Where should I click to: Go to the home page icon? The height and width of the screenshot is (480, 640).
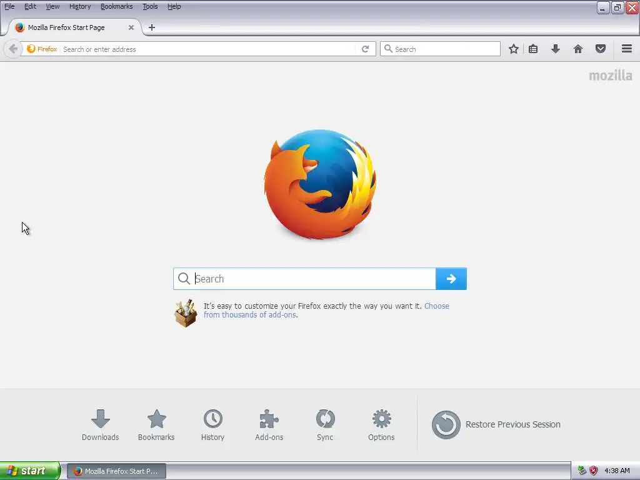coord(578,49)
